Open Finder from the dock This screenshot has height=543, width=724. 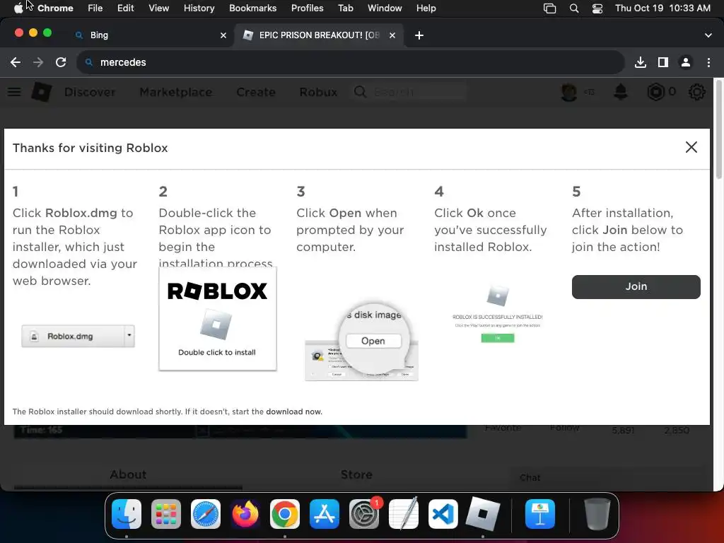(x=127, y=514)
